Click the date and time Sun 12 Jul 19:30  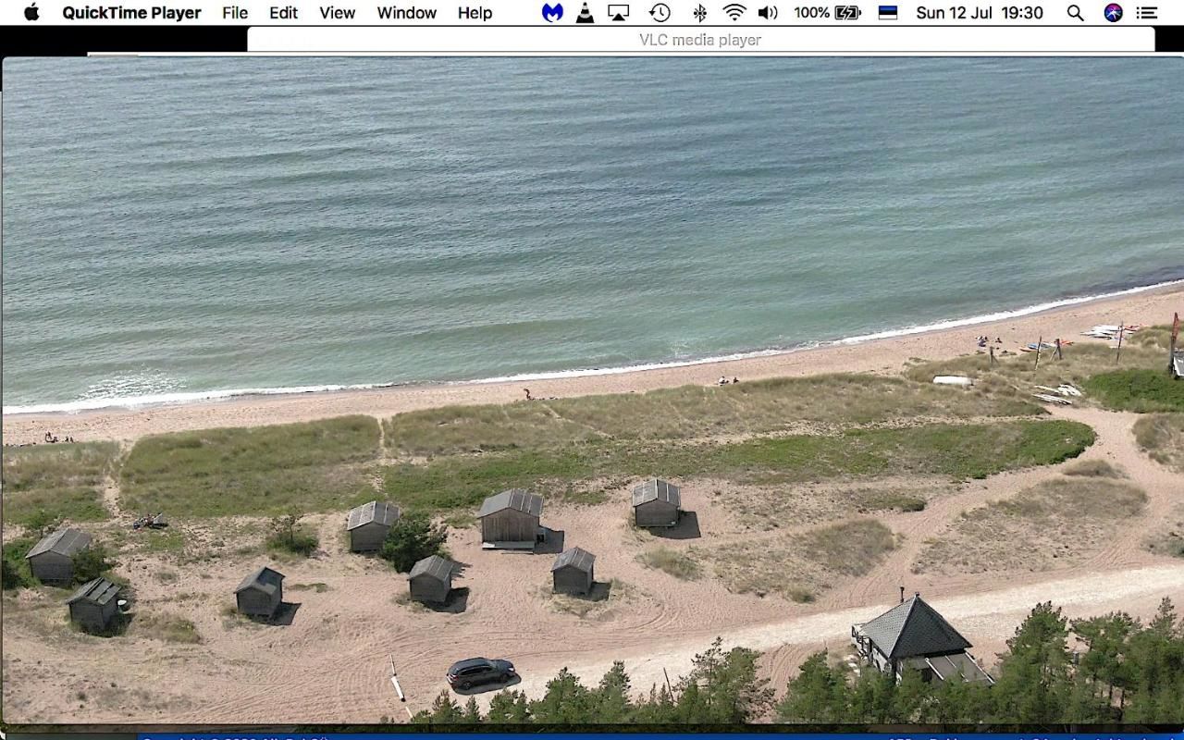pyautogui.click(x=980, y=13)
